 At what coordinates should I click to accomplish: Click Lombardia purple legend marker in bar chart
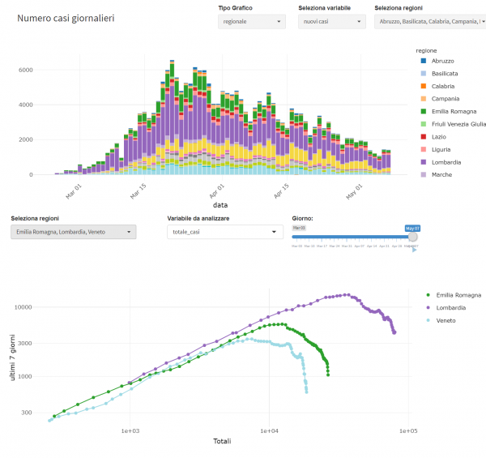423,162
